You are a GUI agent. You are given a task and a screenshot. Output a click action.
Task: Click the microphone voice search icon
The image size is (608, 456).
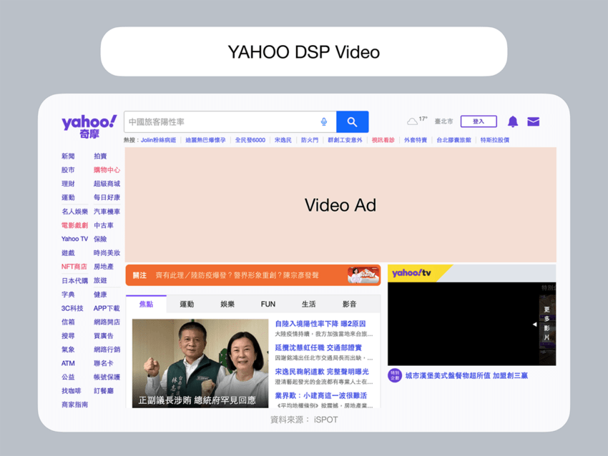tap(324, 122)
